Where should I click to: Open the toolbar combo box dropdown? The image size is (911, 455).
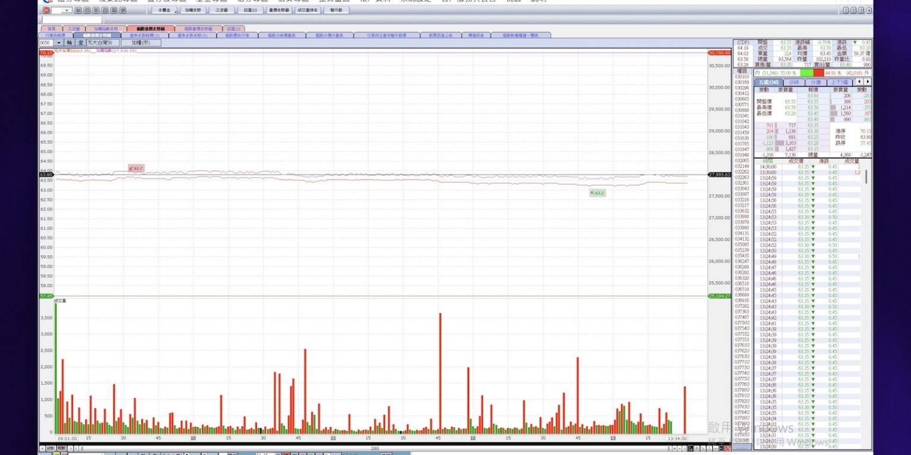click(x=66, y=10)
